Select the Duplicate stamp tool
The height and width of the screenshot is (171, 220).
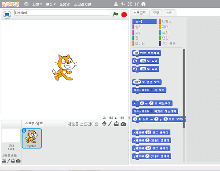[116, 4]
